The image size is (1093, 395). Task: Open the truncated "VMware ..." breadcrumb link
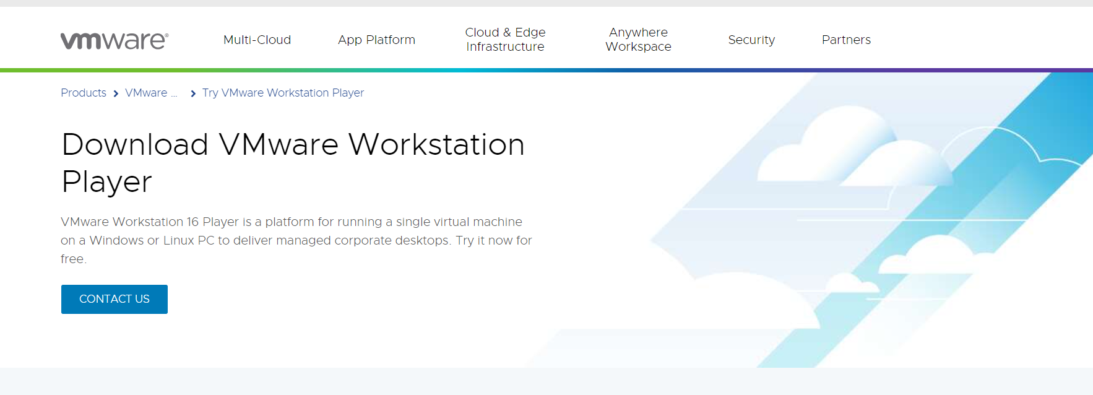[x=150, y=93]
